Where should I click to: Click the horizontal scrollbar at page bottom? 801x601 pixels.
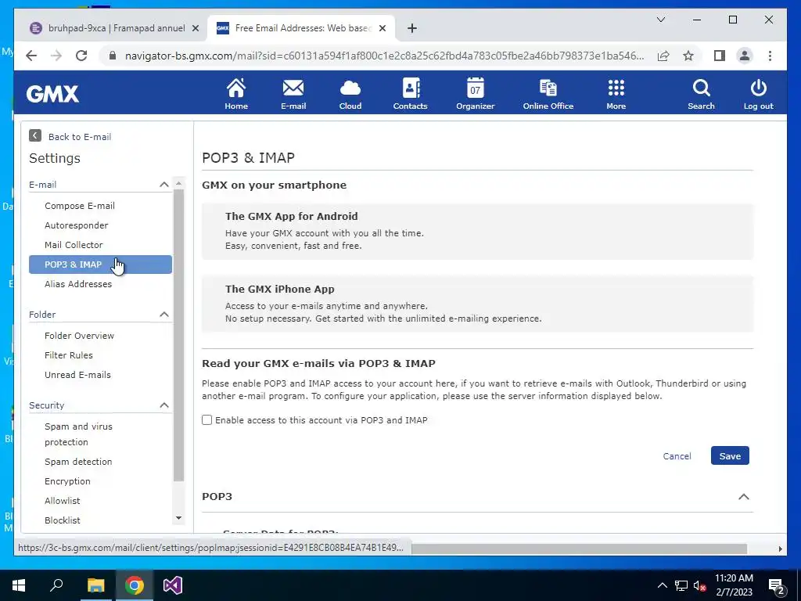tap(580, 549)
